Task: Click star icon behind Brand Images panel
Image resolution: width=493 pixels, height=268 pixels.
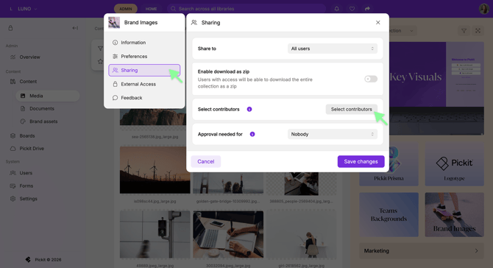Action: (100, 61)
